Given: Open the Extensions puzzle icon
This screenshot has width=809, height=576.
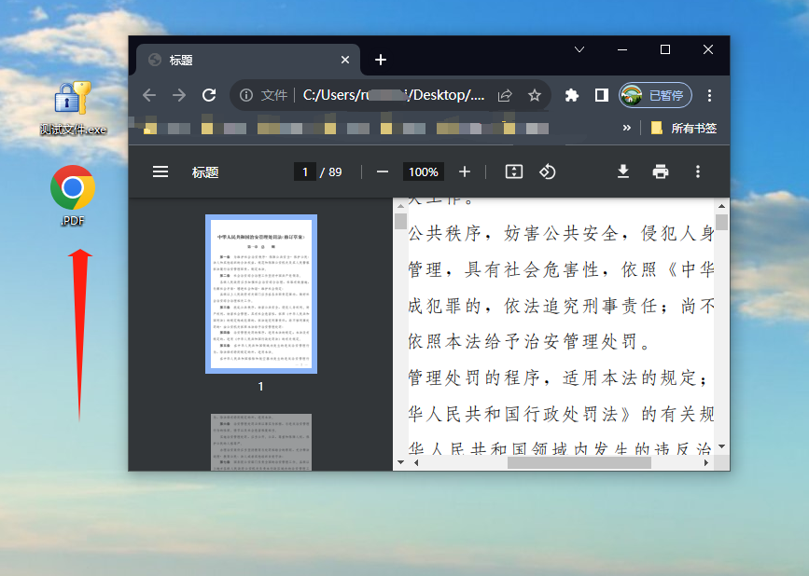Looking at the screenshot, I should click(x=572, y=95).
